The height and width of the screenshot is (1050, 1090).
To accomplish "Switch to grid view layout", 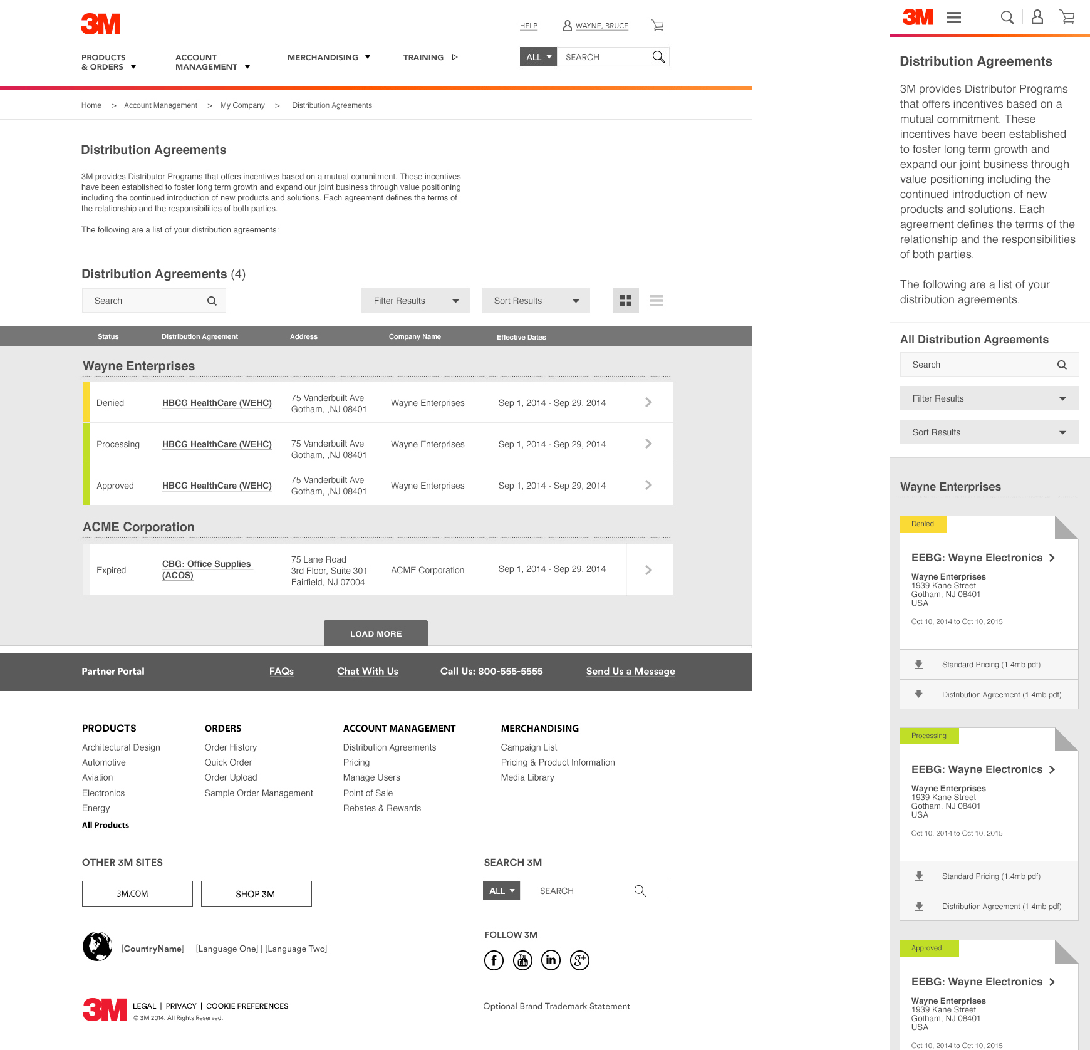I will [625, 301].
